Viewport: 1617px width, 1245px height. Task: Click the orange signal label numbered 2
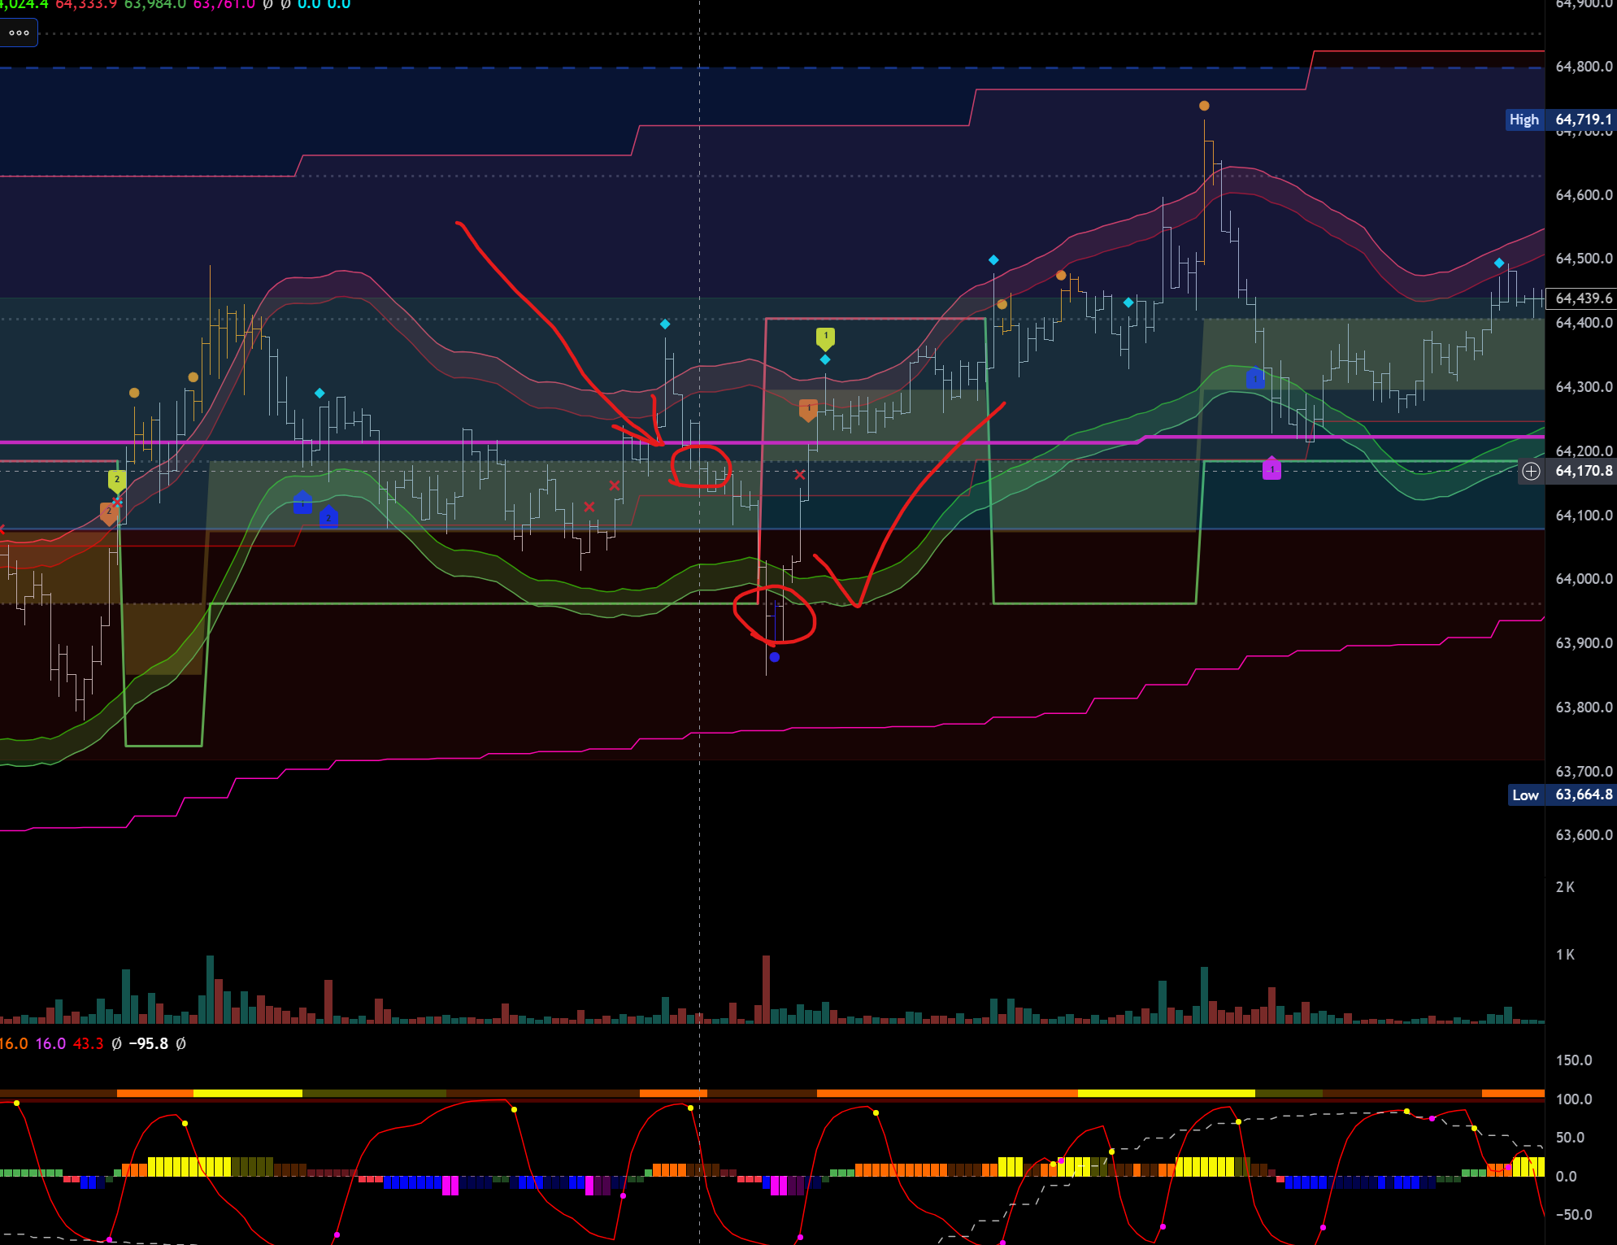click(108, 512)
